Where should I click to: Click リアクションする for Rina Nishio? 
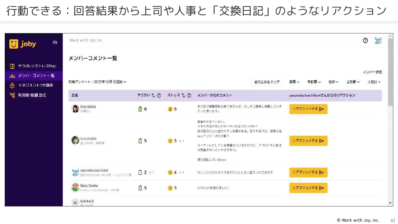click(x=308, y=109)
